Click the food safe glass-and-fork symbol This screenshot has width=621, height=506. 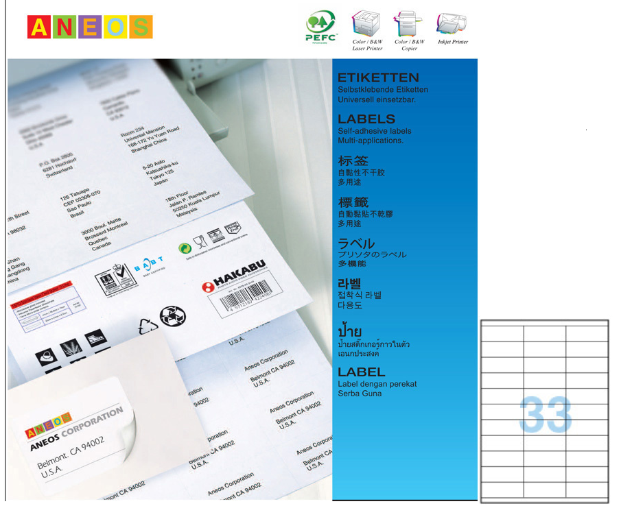pyautogui.click(x=200, y=241)
